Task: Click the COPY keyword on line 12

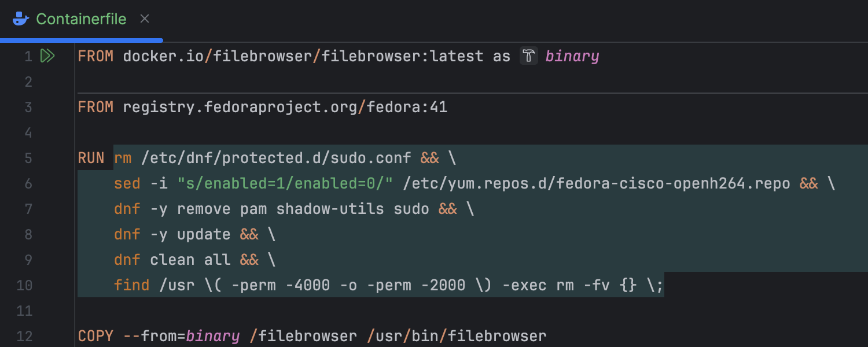Action: [x=95, y=336]
